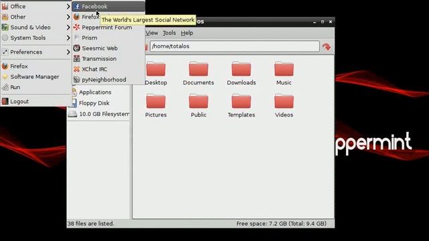This screenshot has width=429, height=241.
Task: Open Firefox from the main menu
Action: click(x=36, y=66)
